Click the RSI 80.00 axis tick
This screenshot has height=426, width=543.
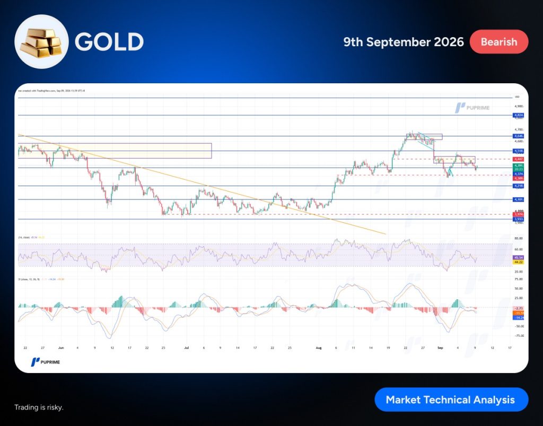(519, 238)
